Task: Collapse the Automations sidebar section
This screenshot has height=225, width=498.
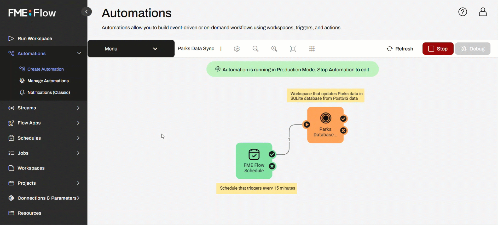Action: [x=79, y=53]
